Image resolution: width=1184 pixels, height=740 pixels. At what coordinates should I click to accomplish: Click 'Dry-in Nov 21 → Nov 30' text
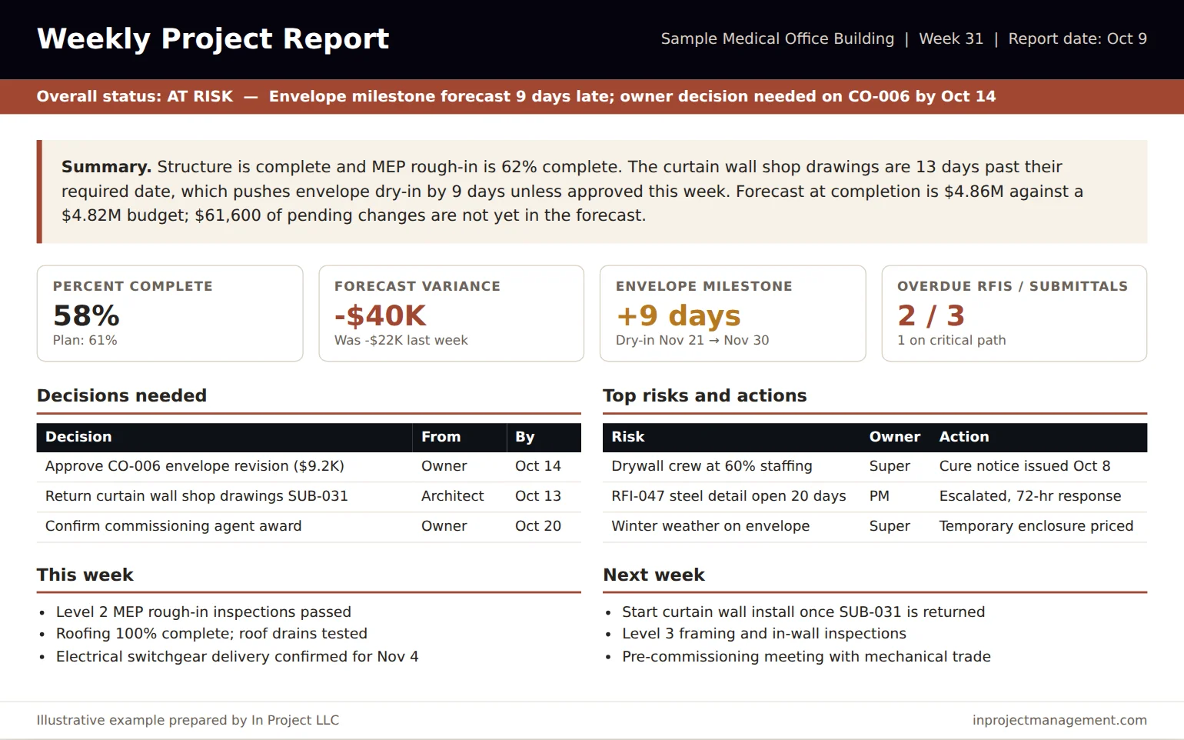[692, 340]
